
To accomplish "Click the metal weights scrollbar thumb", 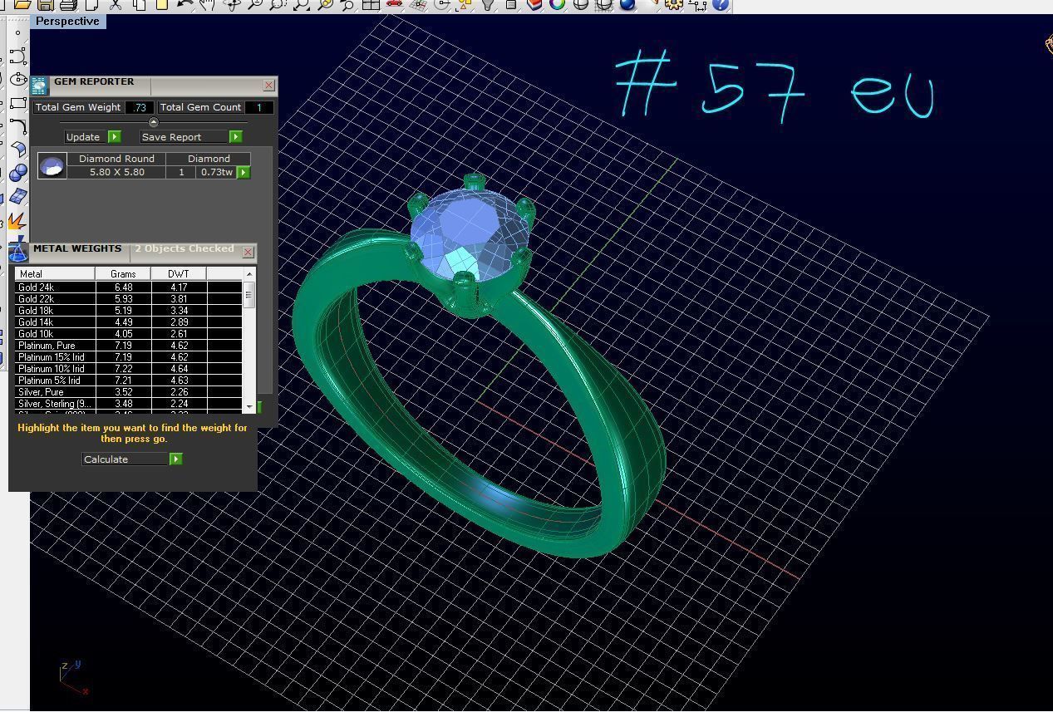I will tap(248, 294).
